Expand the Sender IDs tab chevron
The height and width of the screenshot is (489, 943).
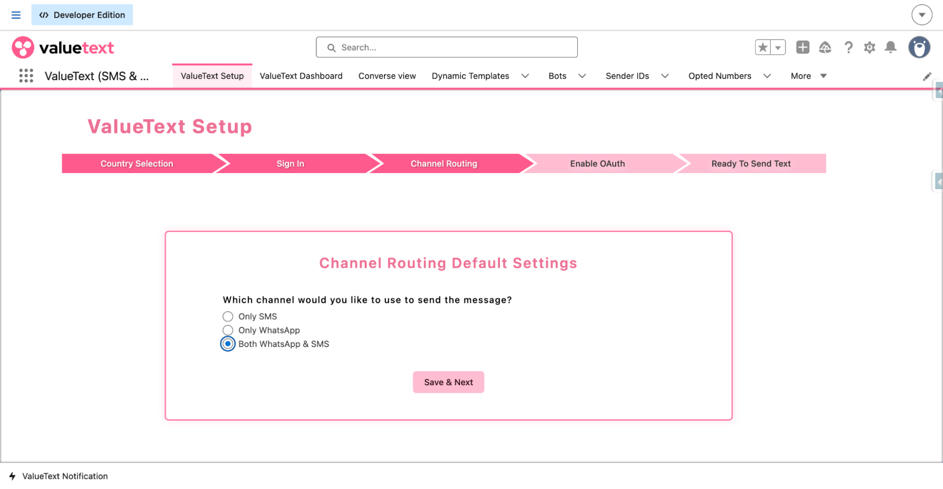click(x=665, y=76)
